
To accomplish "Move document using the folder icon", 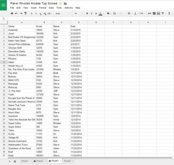I will coord(65,4).
